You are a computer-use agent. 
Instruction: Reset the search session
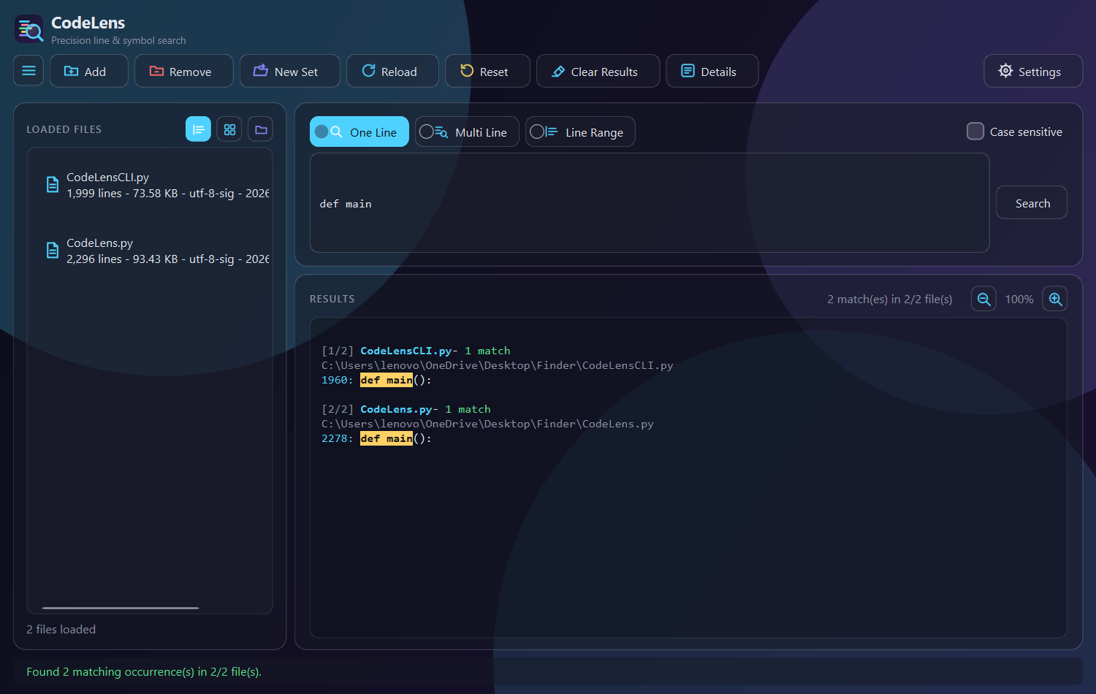487,71
